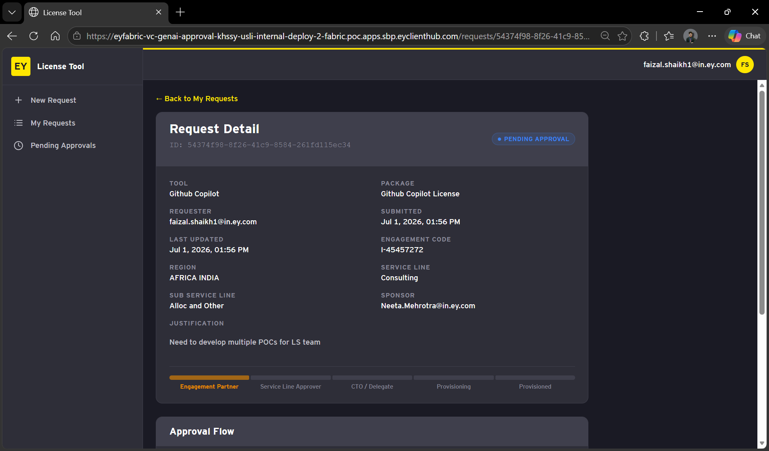Click the requester email faizal.shaikh1@in.ey.com
The image size is (769, 451).
point(213,222)
